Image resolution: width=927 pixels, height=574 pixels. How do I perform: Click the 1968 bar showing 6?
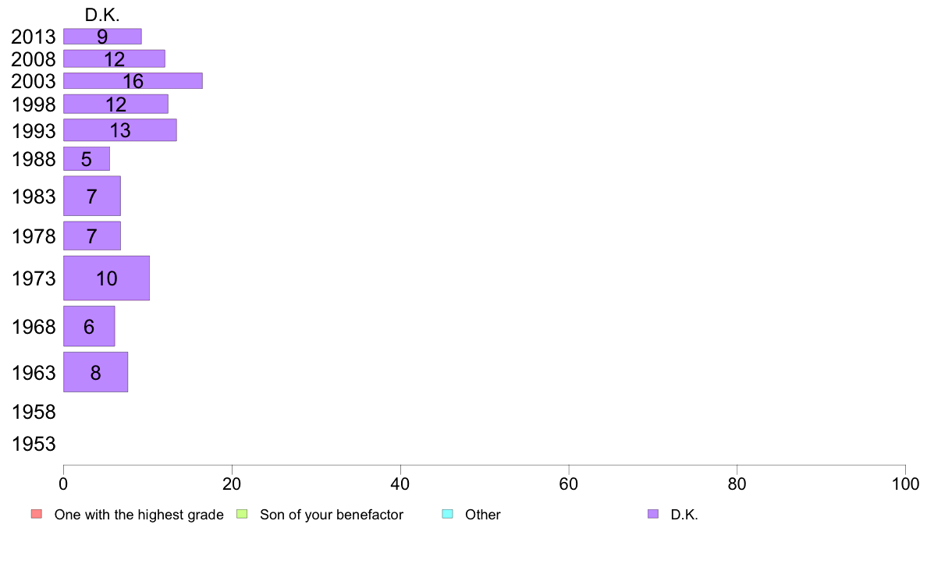tap(89, 326)
